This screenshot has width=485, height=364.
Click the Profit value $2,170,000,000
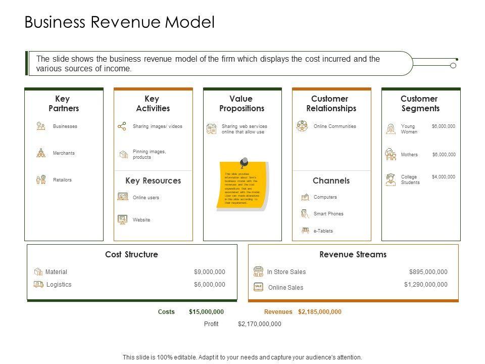[259, 324]
